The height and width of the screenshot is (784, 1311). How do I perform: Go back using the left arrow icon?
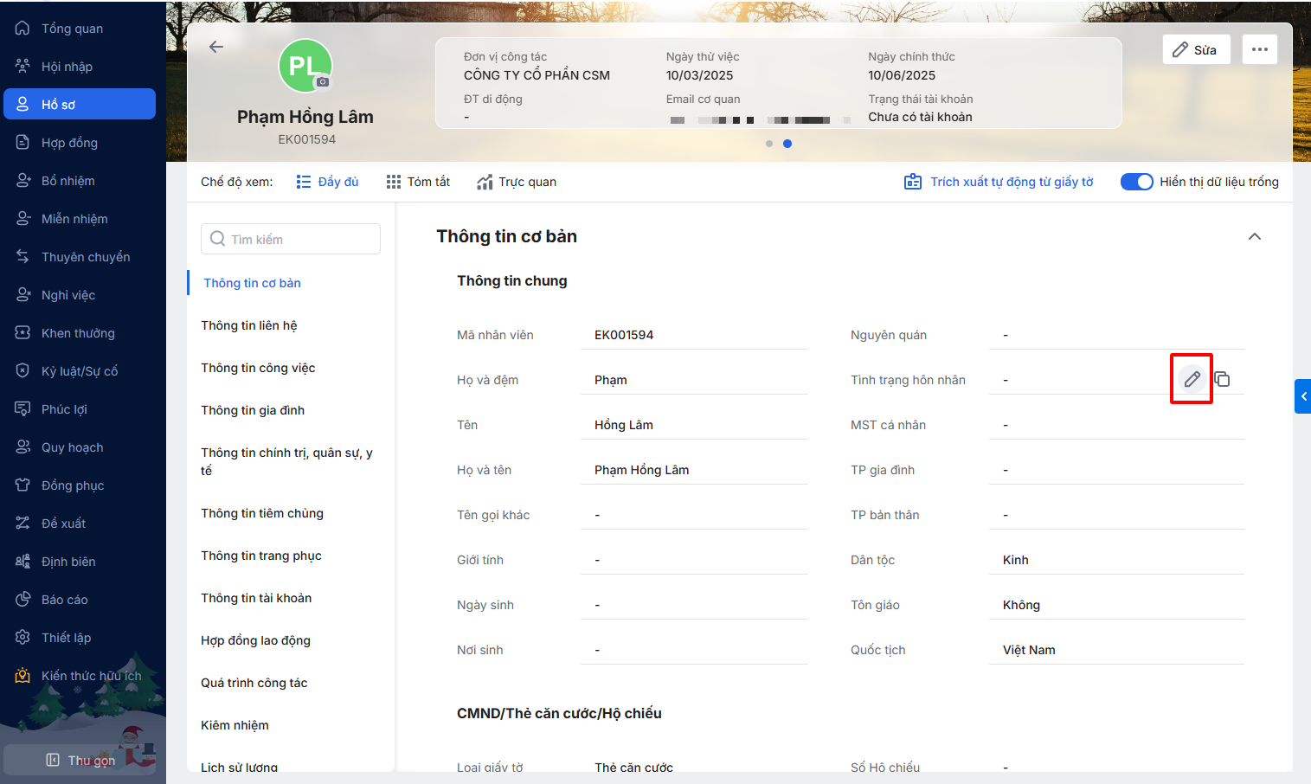coord(216,47)
